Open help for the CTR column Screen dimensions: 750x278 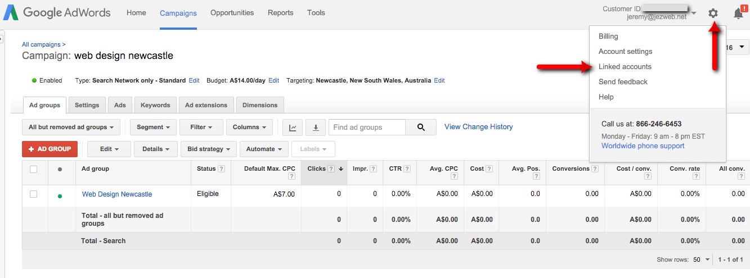[406, 169]
